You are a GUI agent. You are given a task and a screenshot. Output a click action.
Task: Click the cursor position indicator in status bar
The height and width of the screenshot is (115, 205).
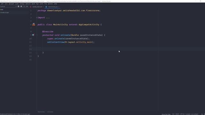(x=173, y=114)
